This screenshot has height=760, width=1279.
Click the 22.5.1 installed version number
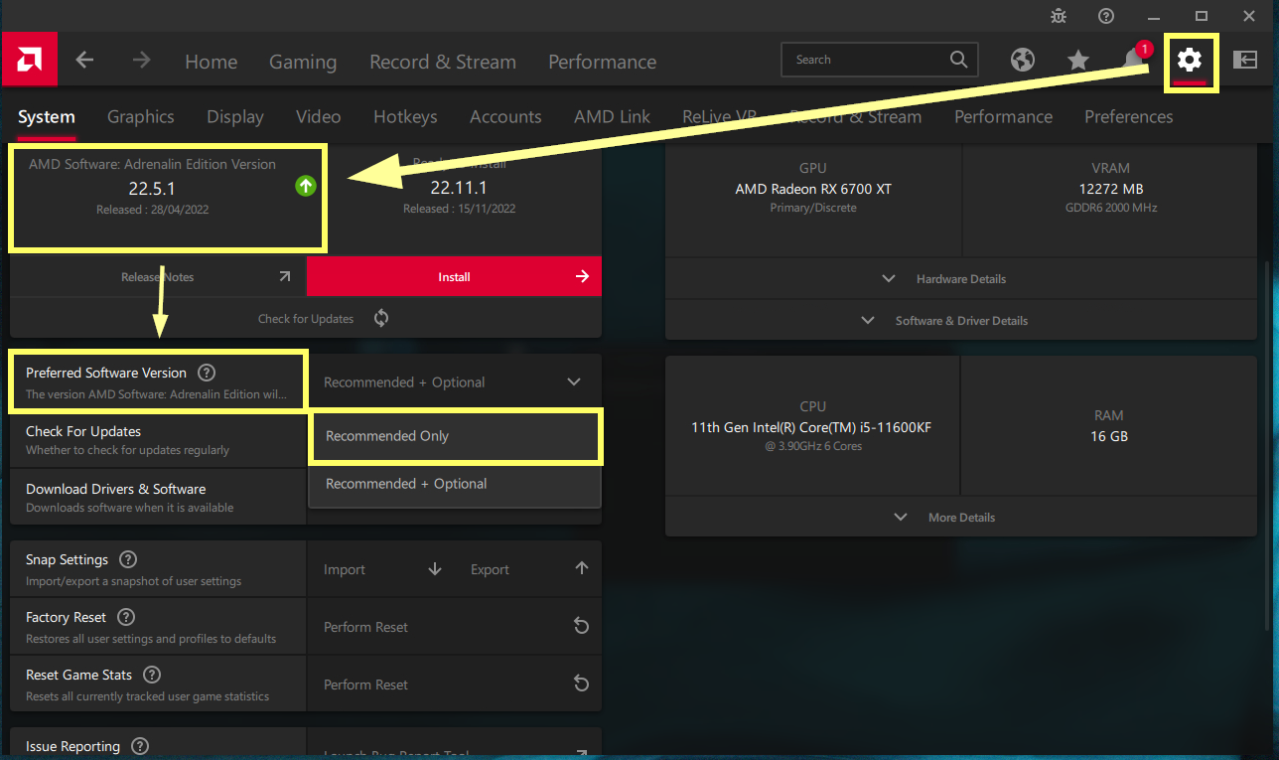click(153, 188)
